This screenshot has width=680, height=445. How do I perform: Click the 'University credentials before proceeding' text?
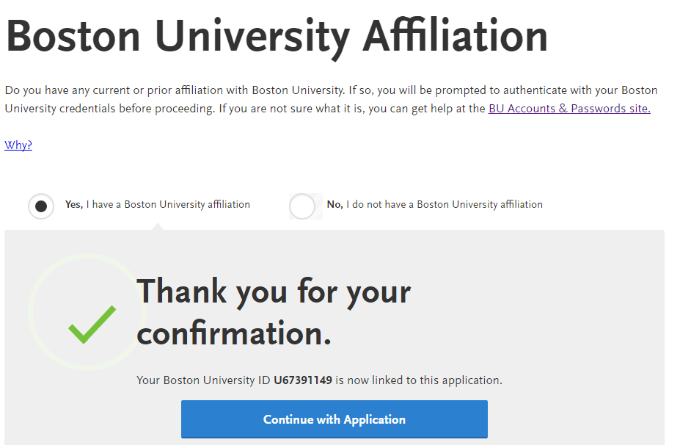110,109
